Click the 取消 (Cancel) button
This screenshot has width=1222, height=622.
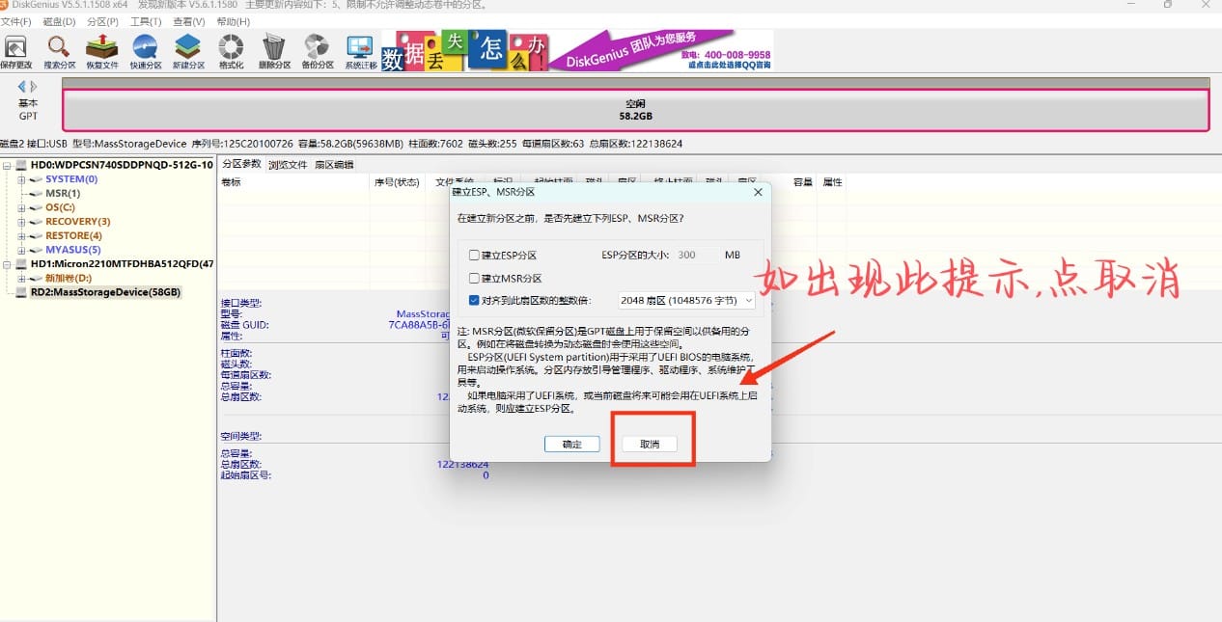[x=650, y=445]
